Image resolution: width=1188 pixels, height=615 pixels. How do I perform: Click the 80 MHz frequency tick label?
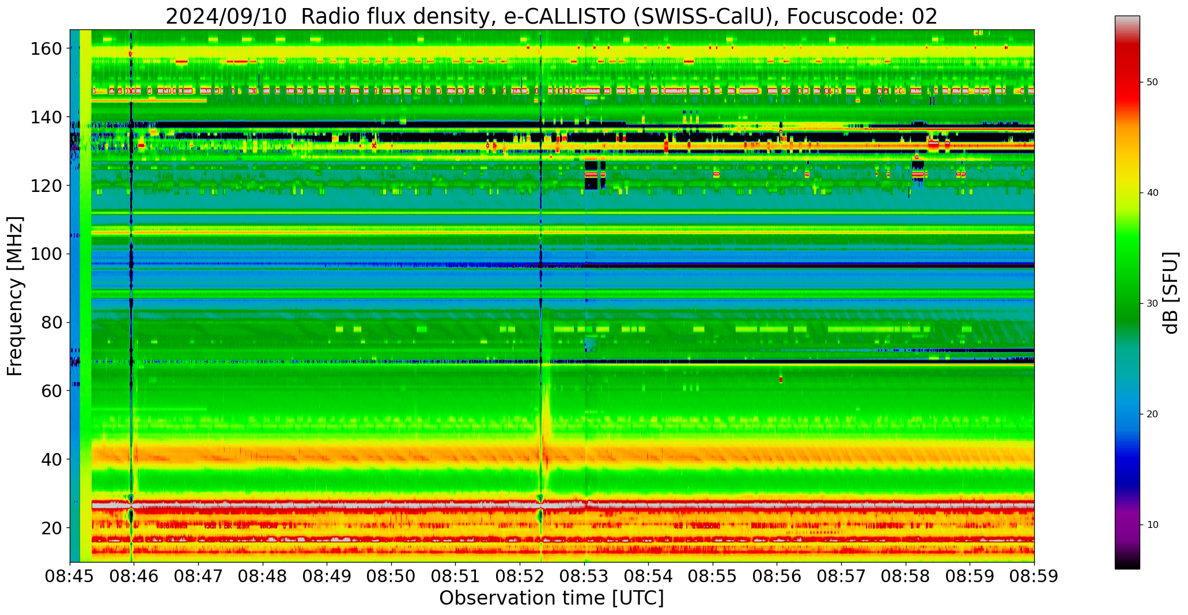pyautogui.click(x=51, y=322)
